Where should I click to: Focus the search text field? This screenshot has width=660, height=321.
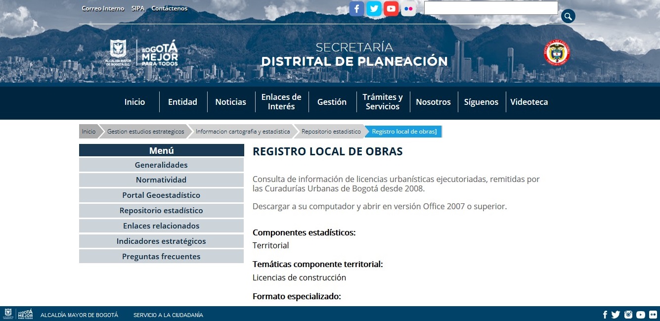coord(491,8)
